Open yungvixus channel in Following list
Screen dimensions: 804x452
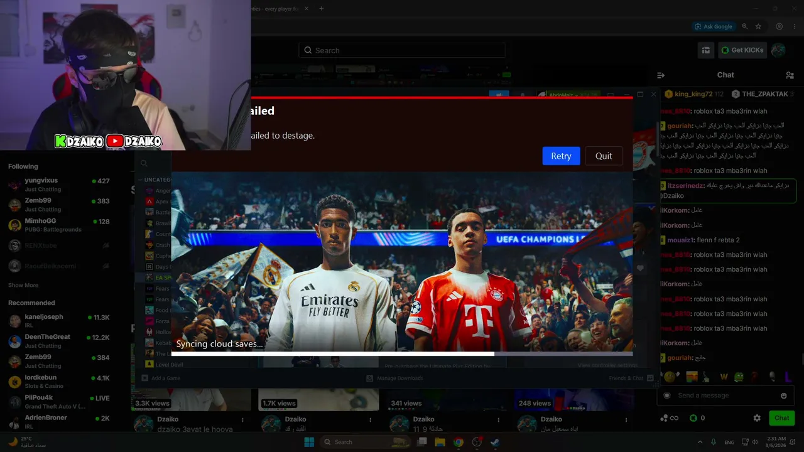coord(59,185)
